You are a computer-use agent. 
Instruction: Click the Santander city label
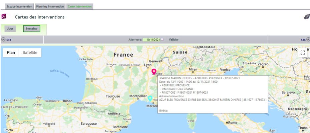click(x=51, y=101)
